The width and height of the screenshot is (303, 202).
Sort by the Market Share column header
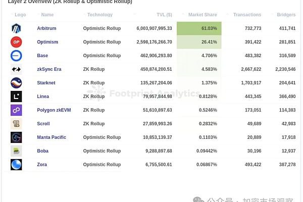pos(202,15)
